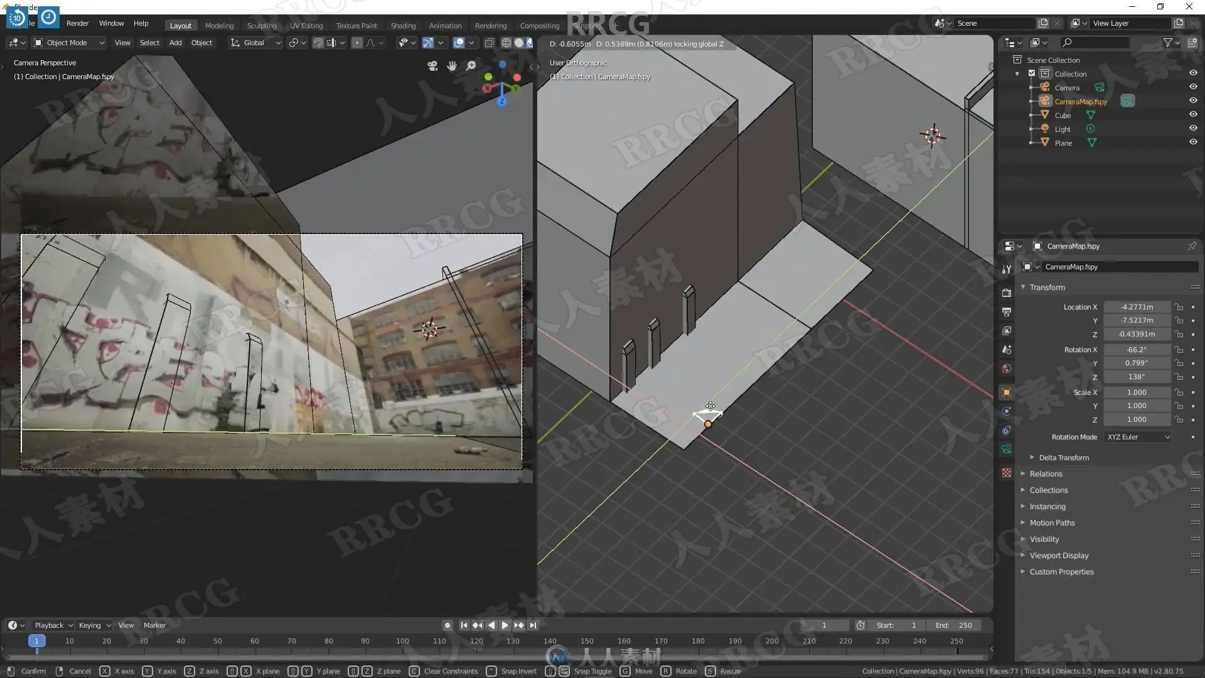Click the End frame 250 field
1205x678 pixels.
pyautogui.click(x=954, y=625)
